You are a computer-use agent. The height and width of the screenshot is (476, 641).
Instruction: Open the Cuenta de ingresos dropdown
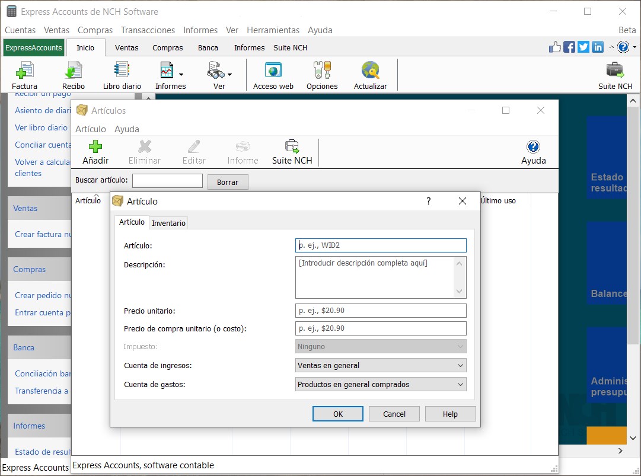pyautogui.click(x=381, y=365)
